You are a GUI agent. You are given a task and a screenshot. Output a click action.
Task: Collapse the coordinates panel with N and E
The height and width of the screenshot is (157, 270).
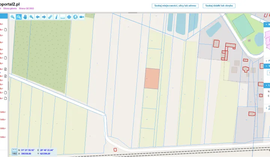(267, 85)
